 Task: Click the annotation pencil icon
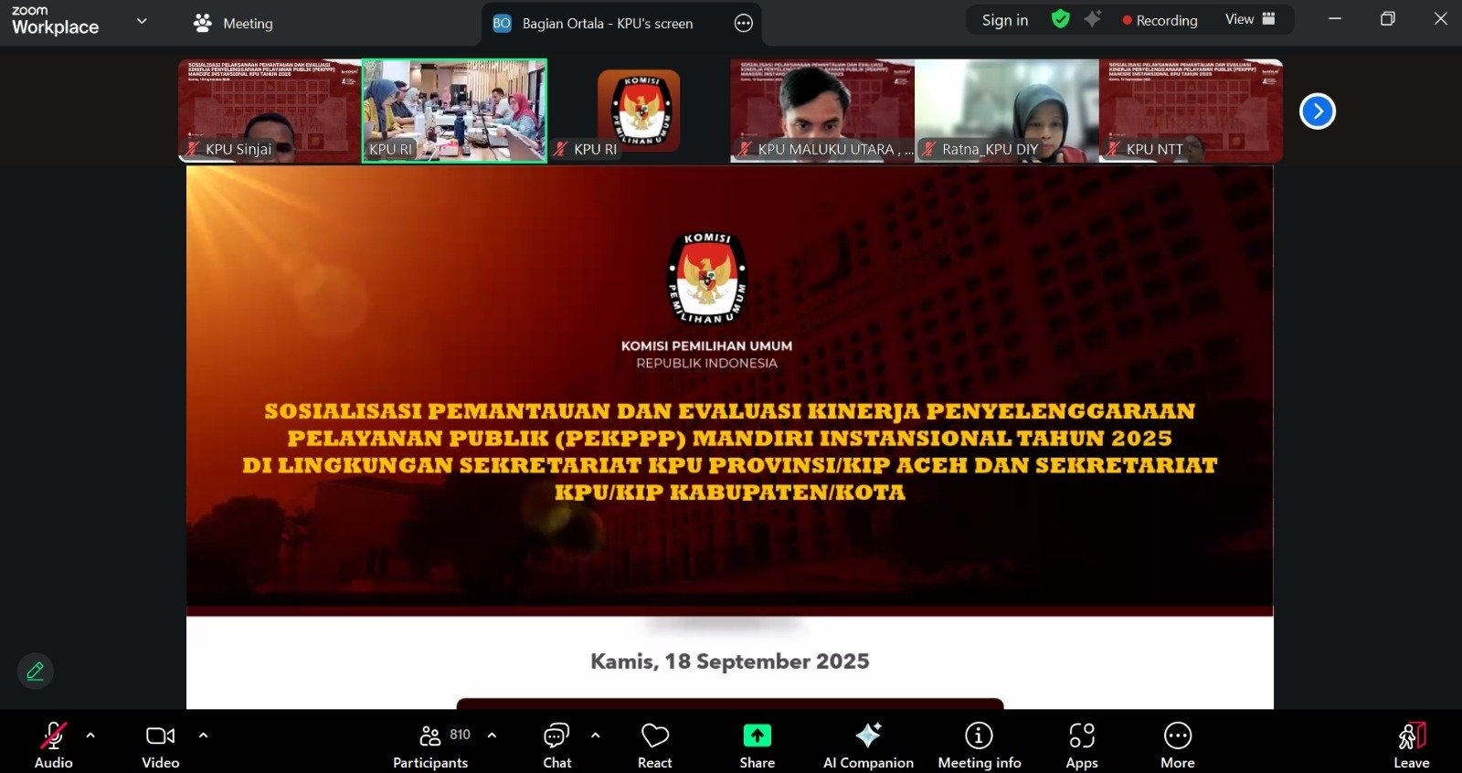tap(36, 672)
